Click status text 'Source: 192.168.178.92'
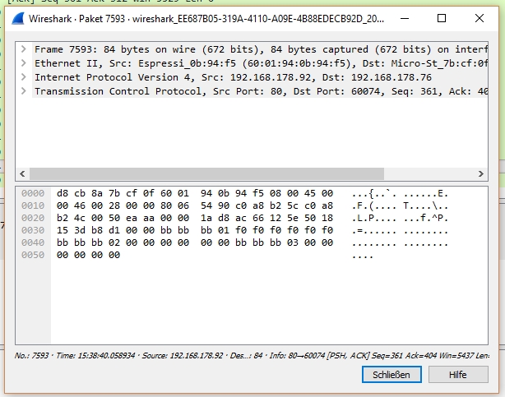Image resolution: width=505 pixels, height=397 pixels. click(x=183, y=355)
